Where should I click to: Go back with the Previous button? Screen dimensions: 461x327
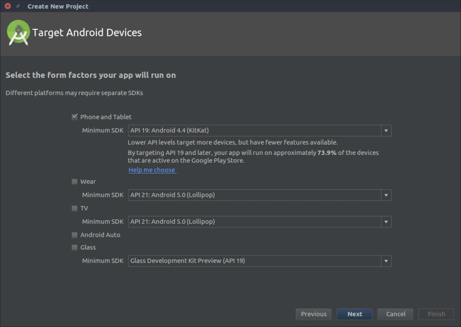pyautogui.click(x=313, y=314)
